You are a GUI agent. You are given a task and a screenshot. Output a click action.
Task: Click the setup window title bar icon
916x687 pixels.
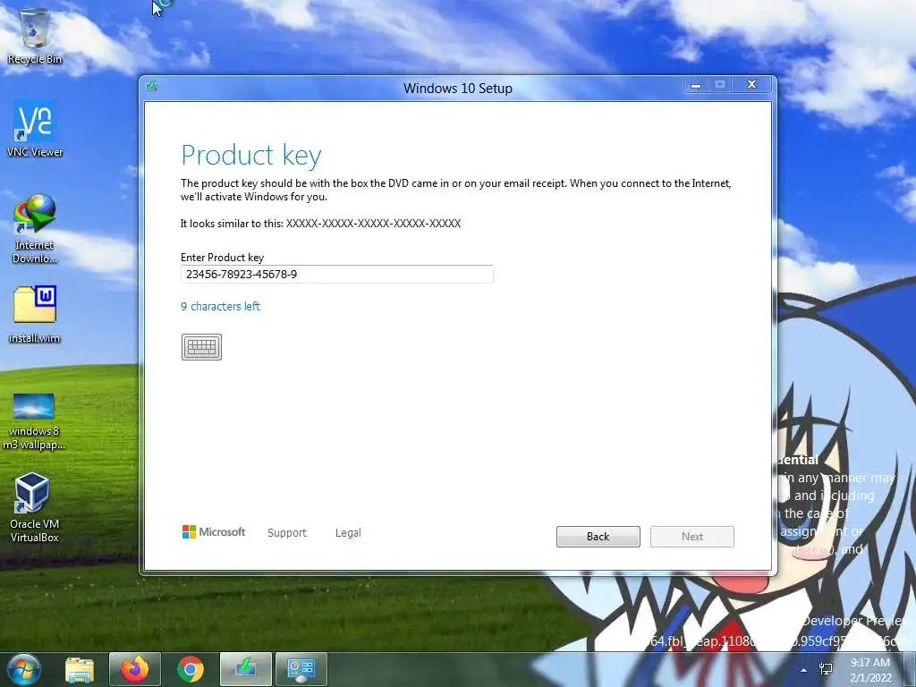[x=152, y=87]
